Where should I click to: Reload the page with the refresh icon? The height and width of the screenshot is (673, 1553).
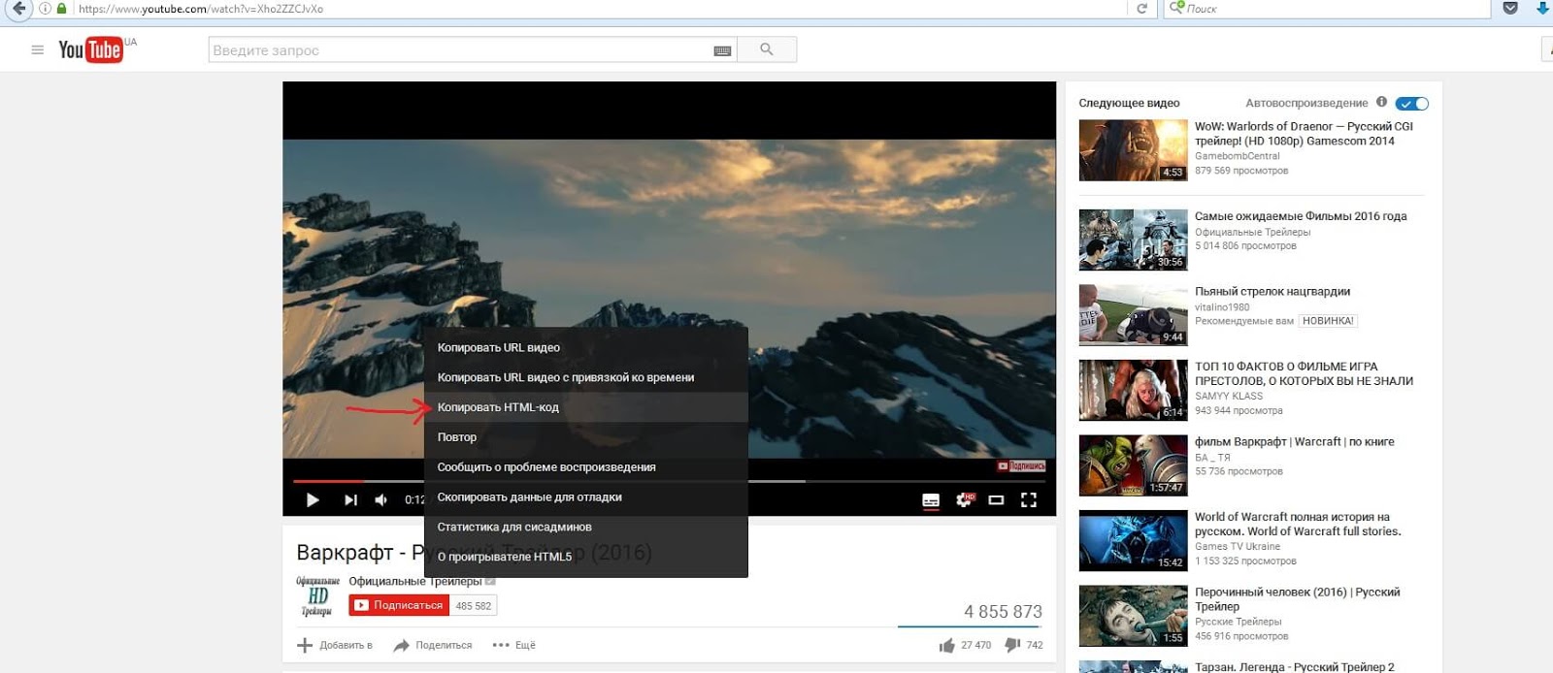pyautogui.click(x=1142, y=9)
